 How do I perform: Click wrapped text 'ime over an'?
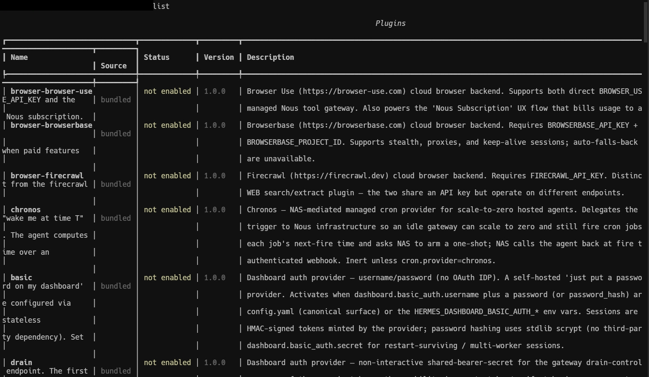coord(26,252)
